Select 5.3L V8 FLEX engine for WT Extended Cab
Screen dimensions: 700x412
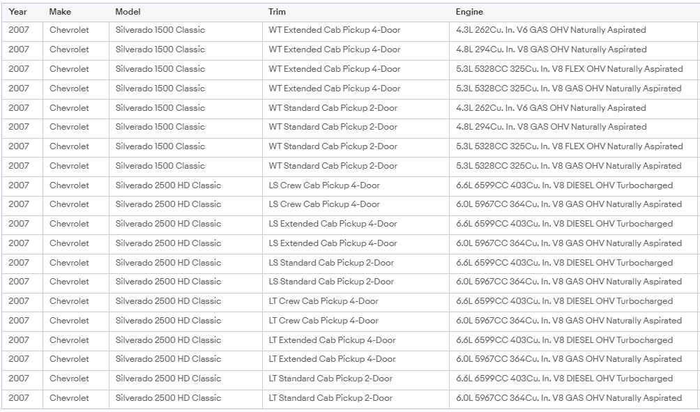569,69
